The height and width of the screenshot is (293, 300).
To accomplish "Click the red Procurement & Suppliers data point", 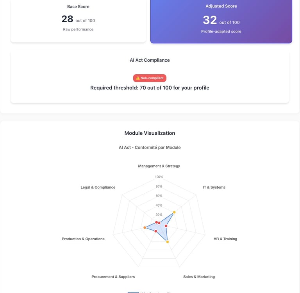I will point(156,231).
